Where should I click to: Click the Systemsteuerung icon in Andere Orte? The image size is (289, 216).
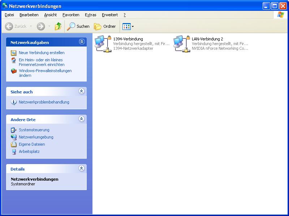click(14, 130)
